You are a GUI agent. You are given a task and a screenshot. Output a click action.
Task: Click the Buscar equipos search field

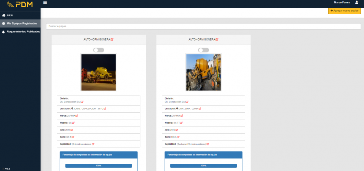(x=203, y=26)
